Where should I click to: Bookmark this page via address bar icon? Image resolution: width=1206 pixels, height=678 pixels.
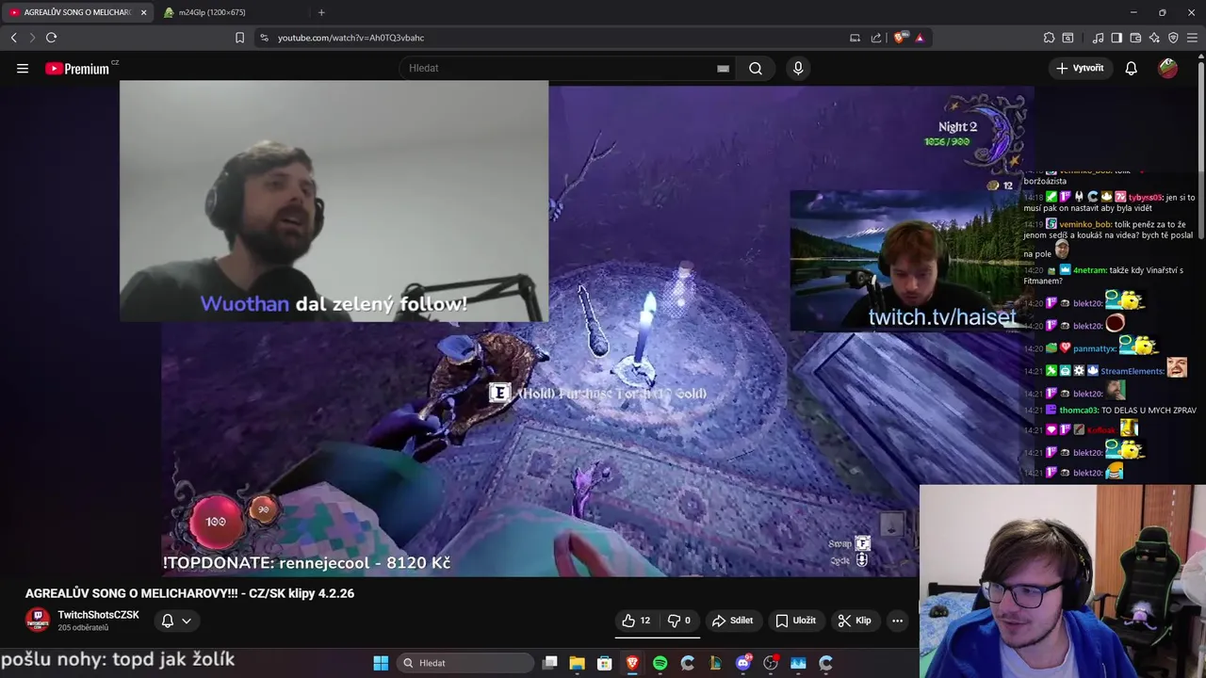pos(239,38)
